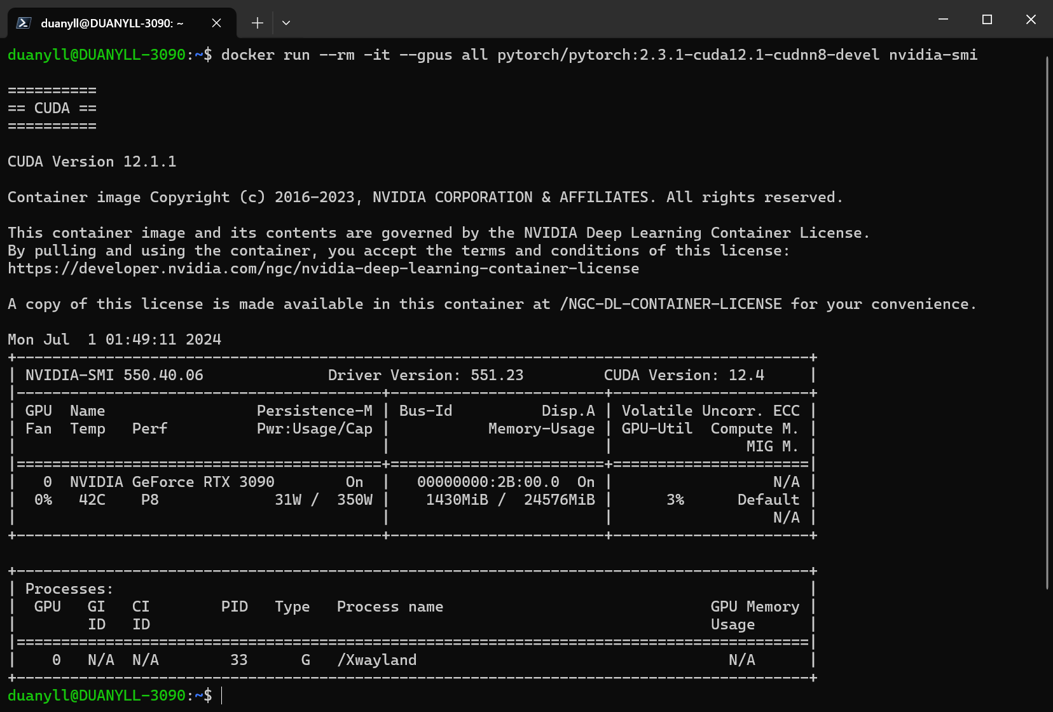The image size is (1053, 712).
Task: Click the NVIDIA GeForce RTX 3090 entry
Action: coord(172,481)
